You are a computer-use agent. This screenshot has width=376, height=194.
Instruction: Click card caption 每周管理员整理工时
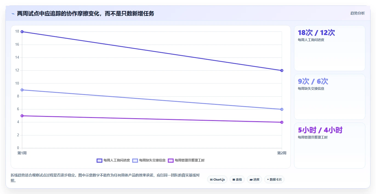[313, 137]
